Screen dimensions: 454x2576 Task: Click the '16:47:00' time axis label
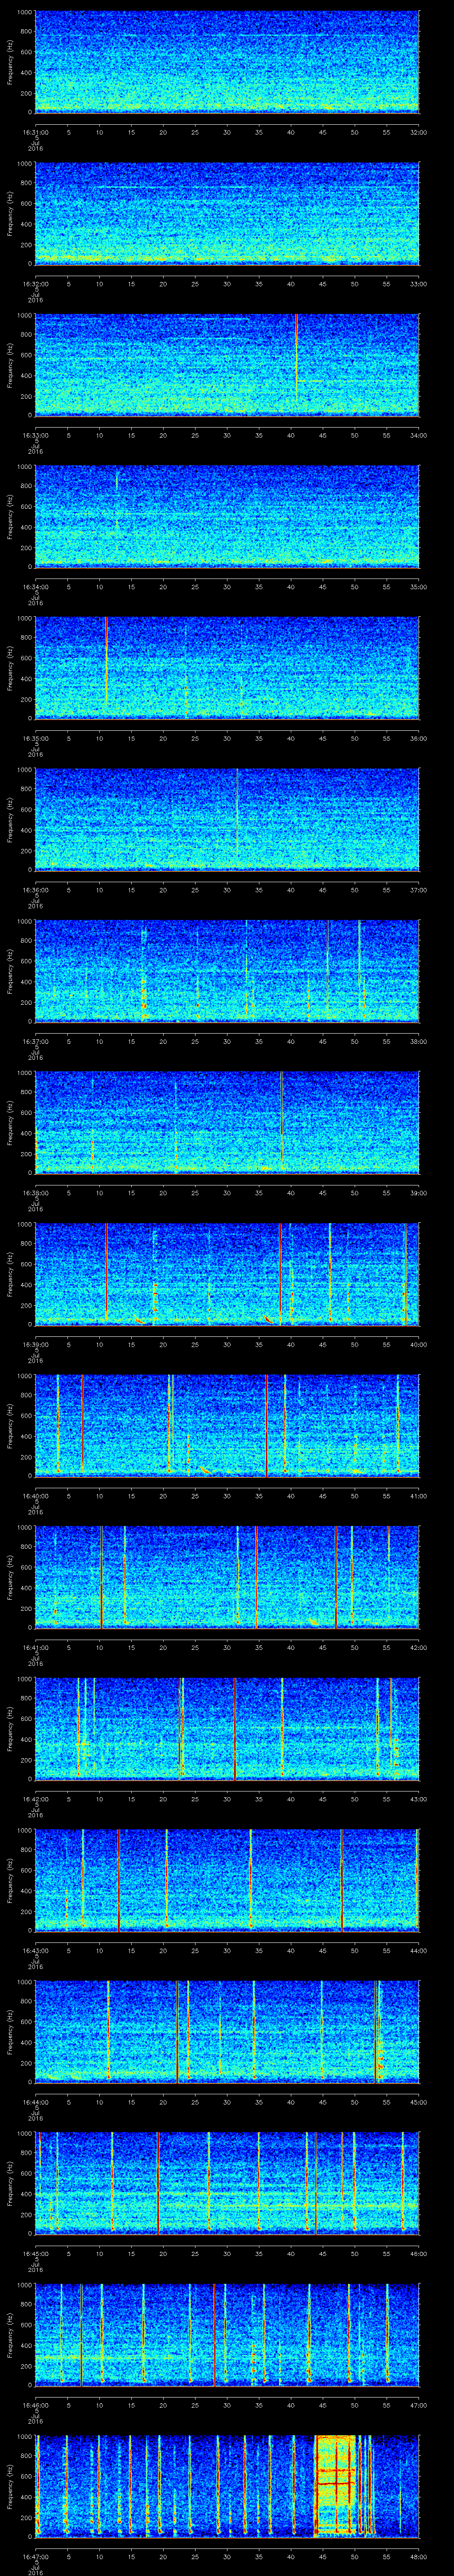pos(35,2556)
